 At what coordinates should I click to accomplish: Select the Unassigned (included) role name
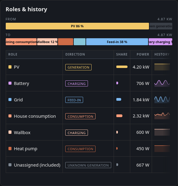[x=37, y=165]
